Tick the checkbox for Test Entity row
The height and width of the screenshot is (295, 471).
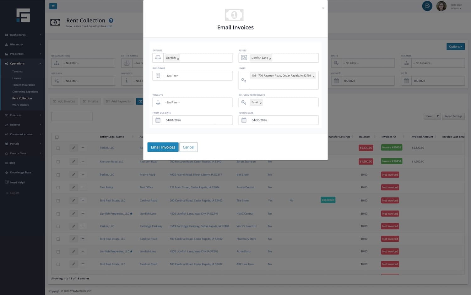tap(58, 188)
